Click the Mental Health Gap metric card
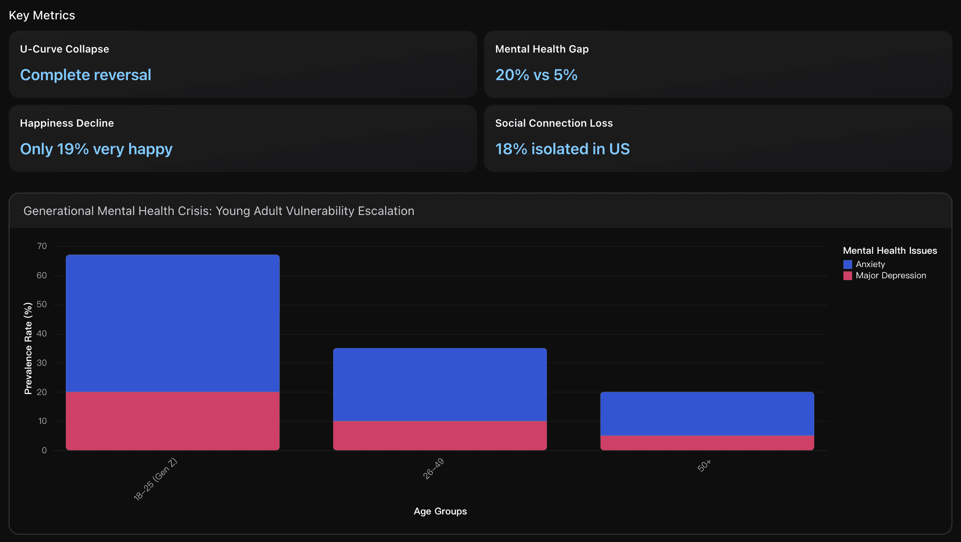The height and width of the screenshot is (542, 961). tap(718, 64)
